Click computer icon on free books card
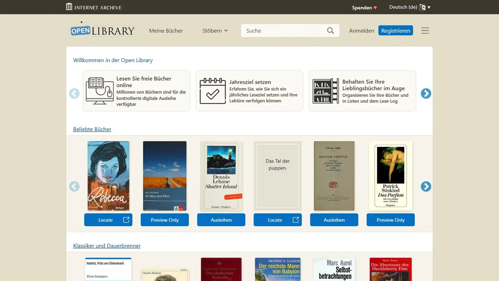Screen dimensions: 499x281 99,91
